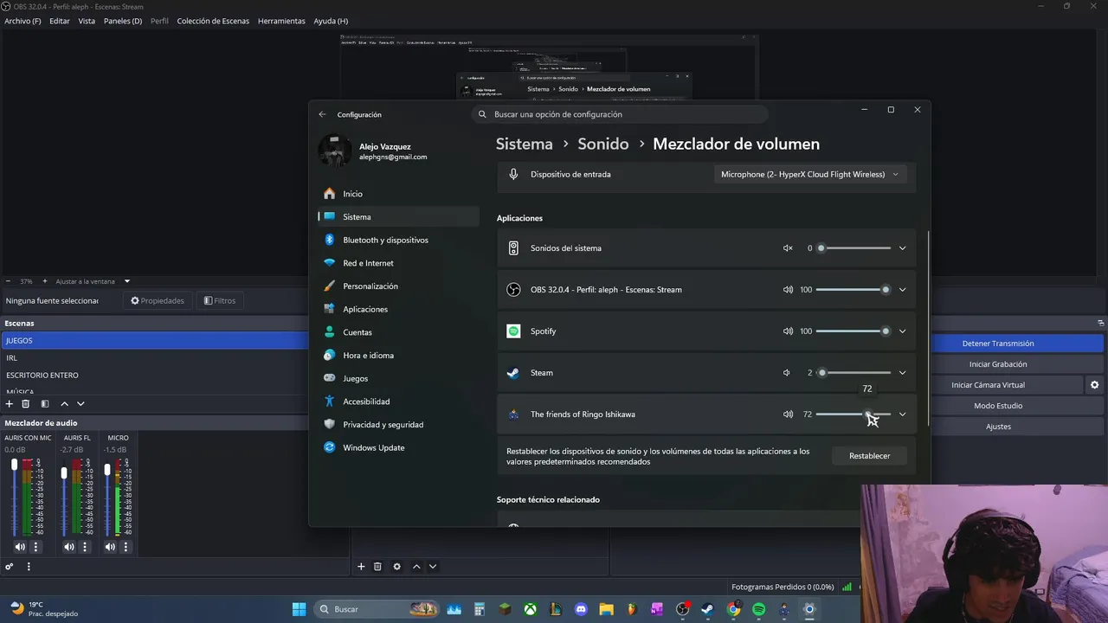The width and height of the screenshot is (1108, 623).
Task: Add a new scene in OBS
Action: pos(10,403)
